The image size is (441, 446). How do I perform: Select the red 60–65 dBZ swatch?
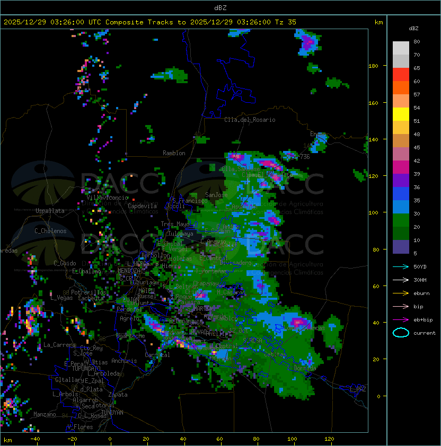(401, 75)
